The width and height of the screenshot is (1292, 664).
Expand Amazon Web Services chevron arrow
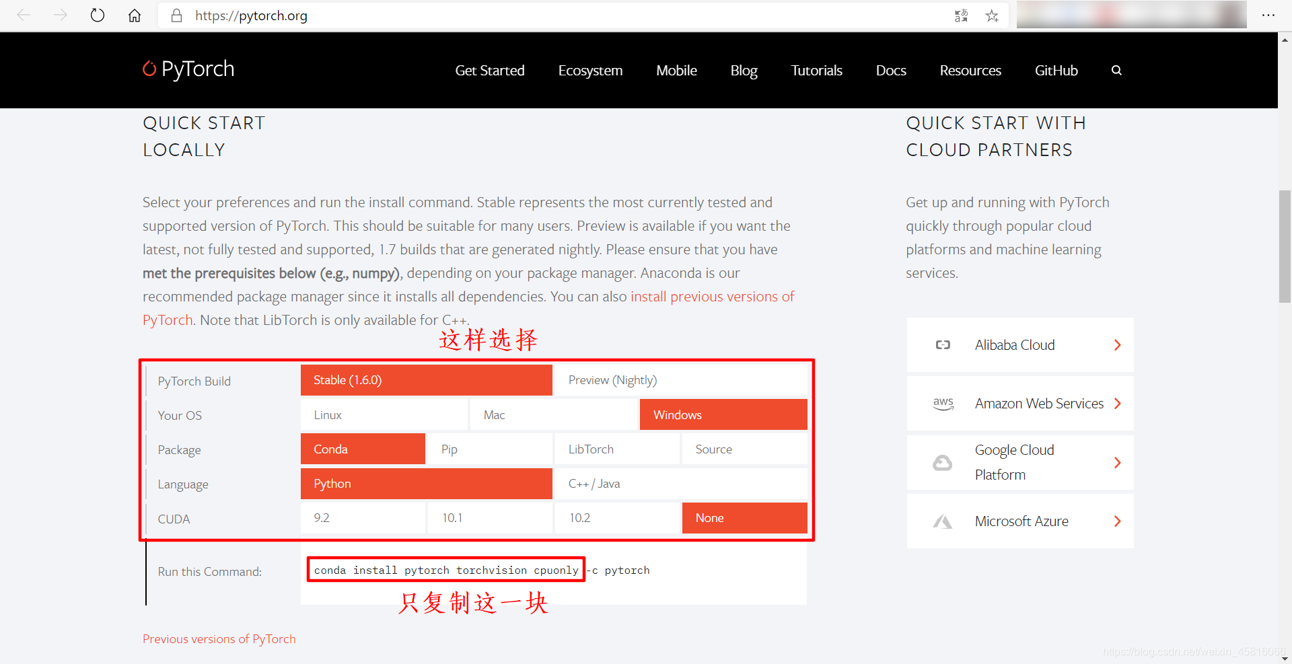[1117, 404]
